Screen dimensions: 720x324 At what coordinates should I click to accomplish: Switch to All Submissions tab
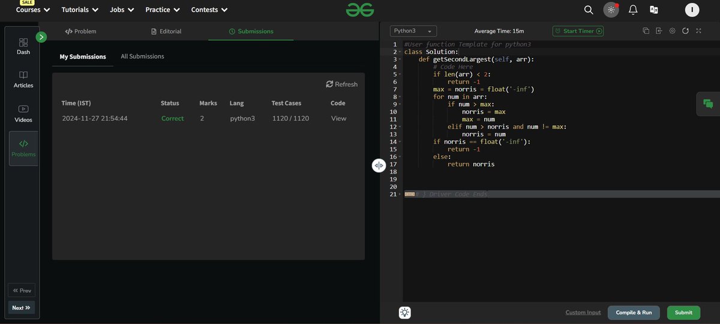click(x=142, y=56)
